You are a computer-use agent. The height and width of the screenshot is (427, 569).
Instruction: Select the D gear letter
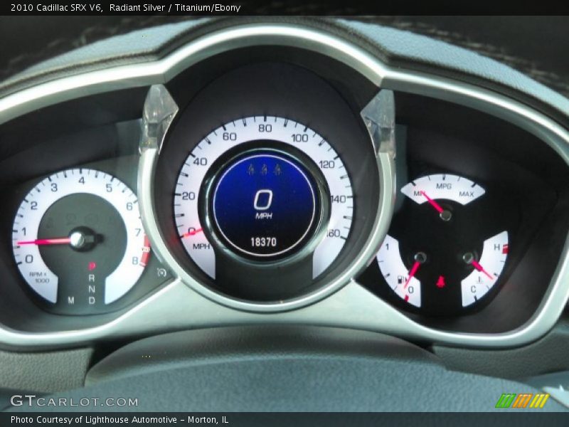(x=92, y=300)
